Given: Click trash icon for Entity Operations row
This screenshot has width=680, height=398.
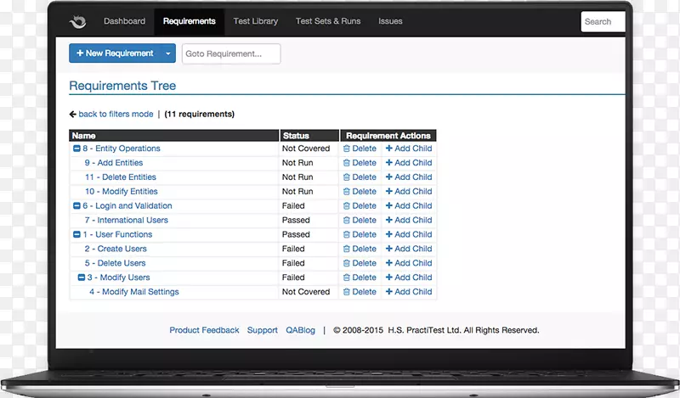Looking at the screenshot, I should point(347,149).
